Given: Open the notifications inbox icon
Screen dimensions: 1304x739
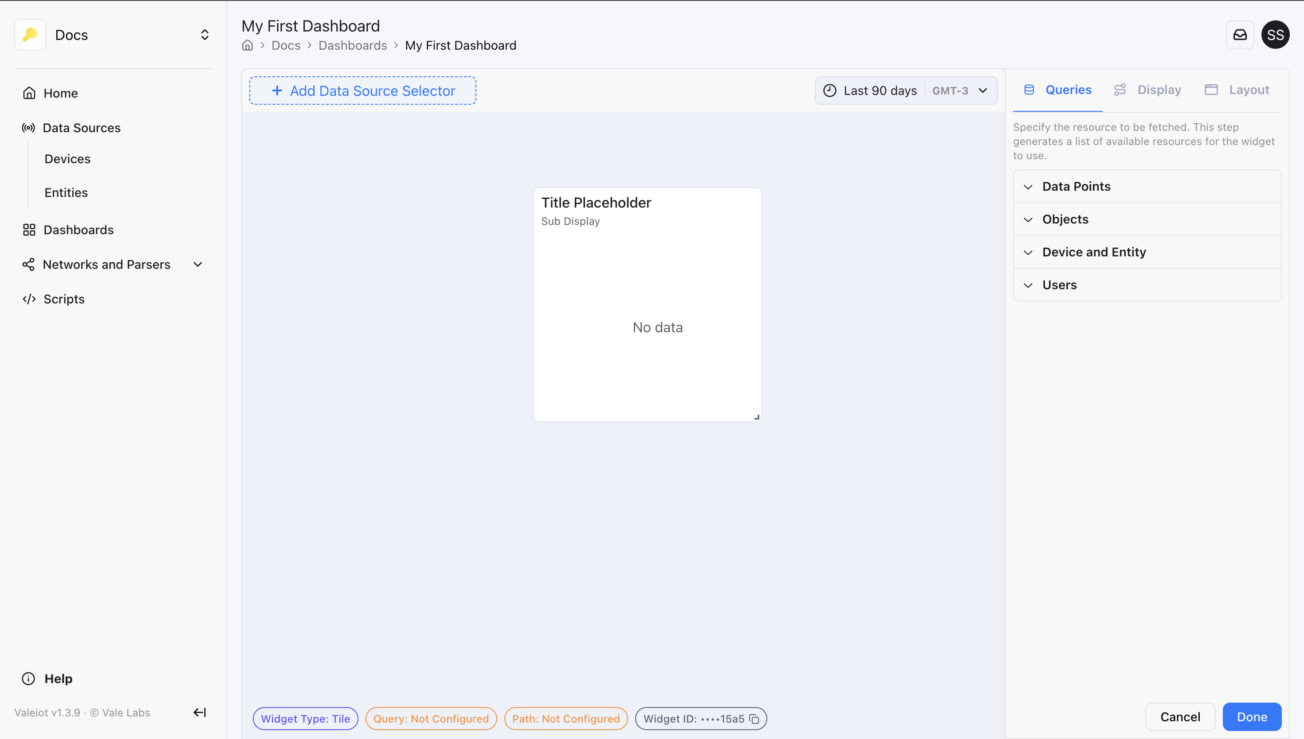Looking at the screenshot, I should click(x=1240, y=35).
